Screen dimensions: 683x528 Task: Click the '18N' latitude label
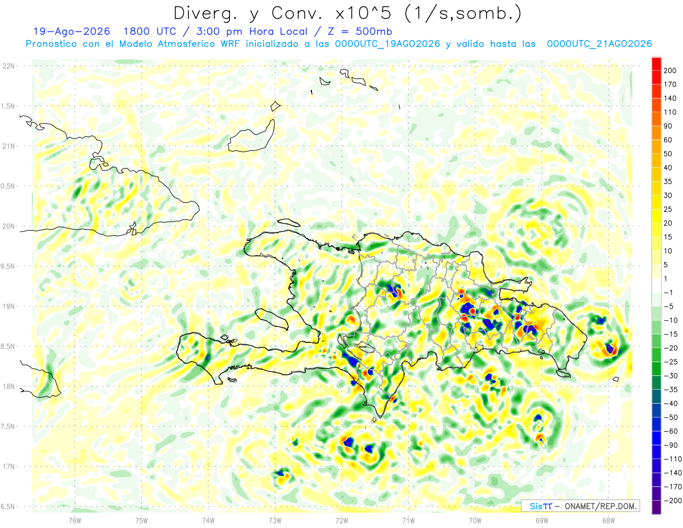coord(9,387)
